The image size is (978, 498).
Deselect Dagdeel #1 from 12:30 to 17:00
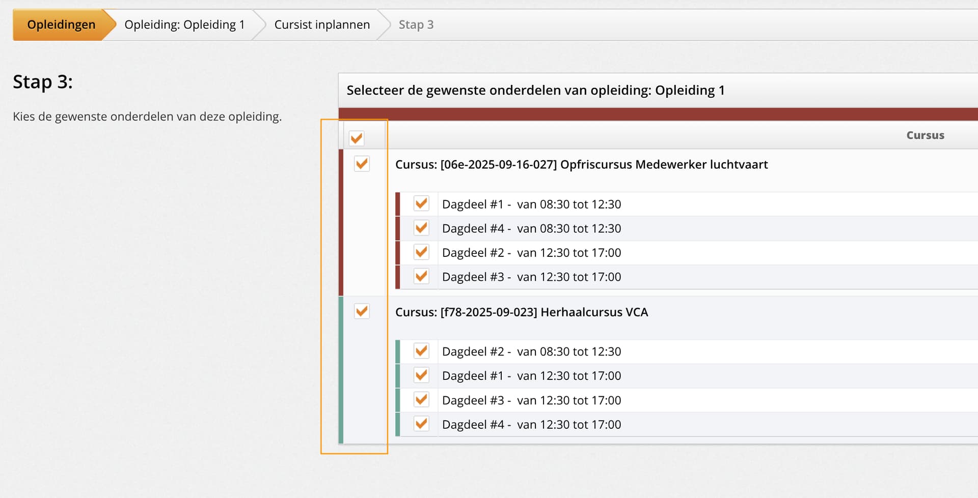coord(421,375)
